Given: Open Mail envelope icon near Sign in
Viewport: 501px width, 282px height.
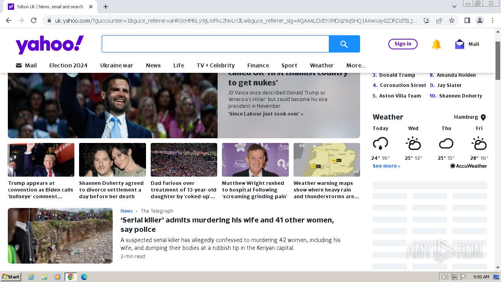Looking at the screenshot, I should (460, 44).
